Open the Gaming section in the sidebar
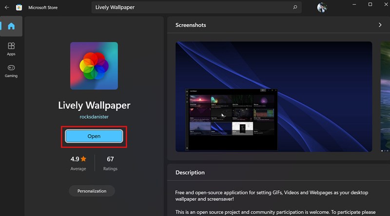This screenshot has height=216, width=390. 11,71
